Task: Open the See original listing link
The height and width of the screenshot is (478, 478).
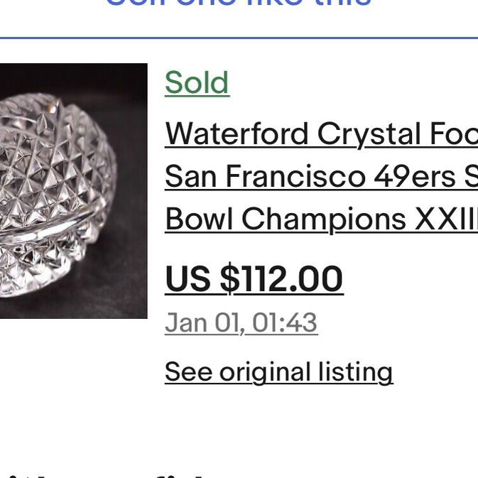Action: [x=278, y=372]
